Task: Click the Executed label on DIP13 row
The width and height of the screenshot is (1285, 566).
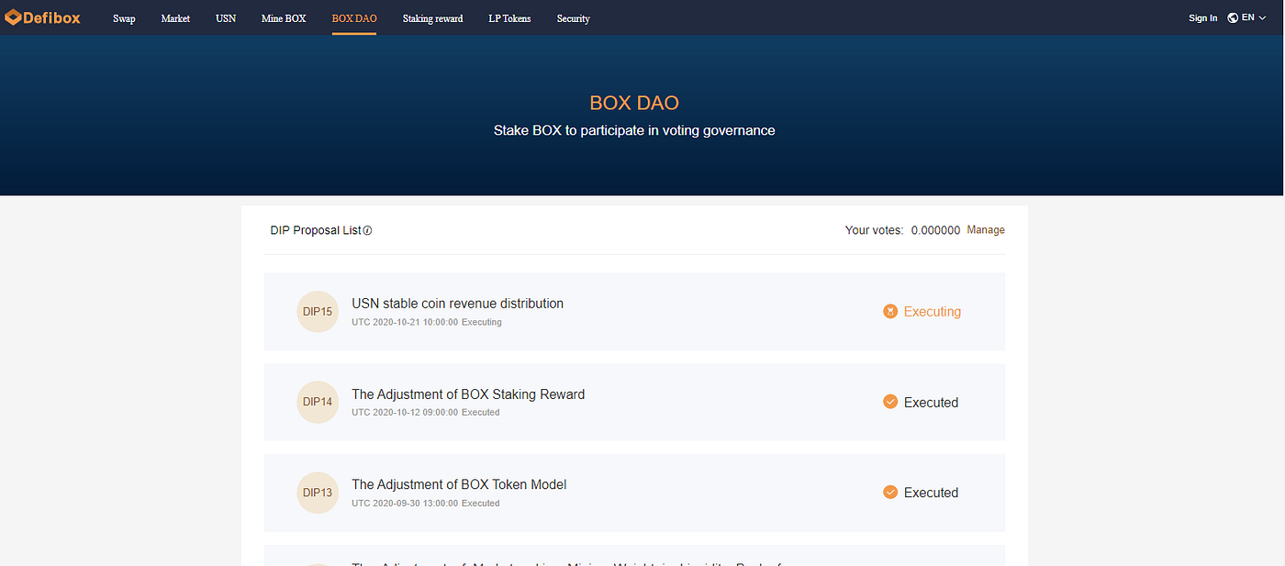Action: coord(931,493)
